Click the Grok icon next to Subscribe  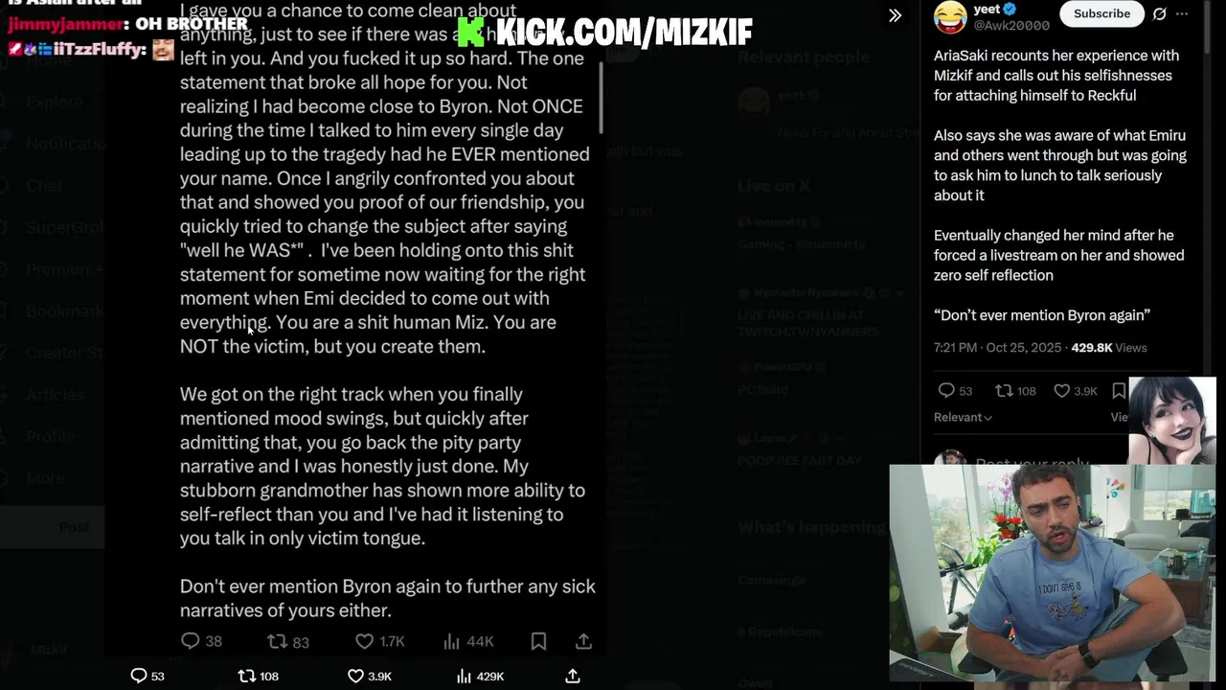1159,13
